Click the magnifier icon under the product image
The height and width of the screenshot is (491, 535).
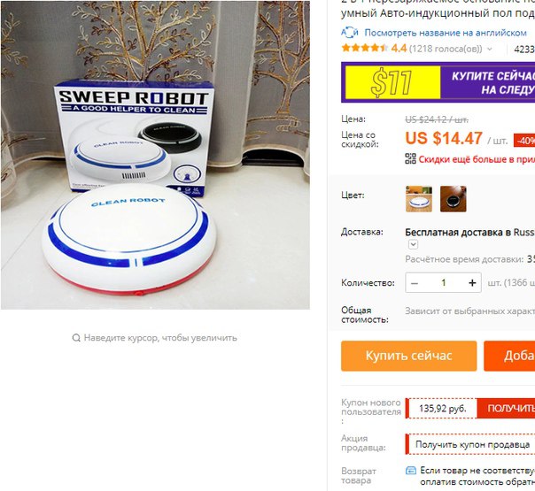pos(76,338)
